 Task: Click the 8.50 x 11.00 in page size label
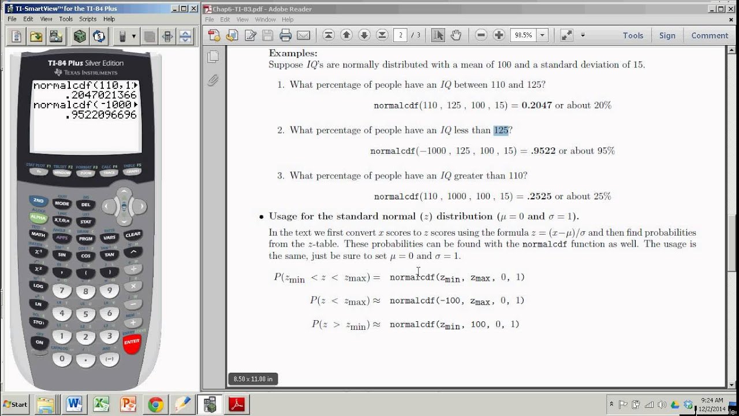click(252, 379)
